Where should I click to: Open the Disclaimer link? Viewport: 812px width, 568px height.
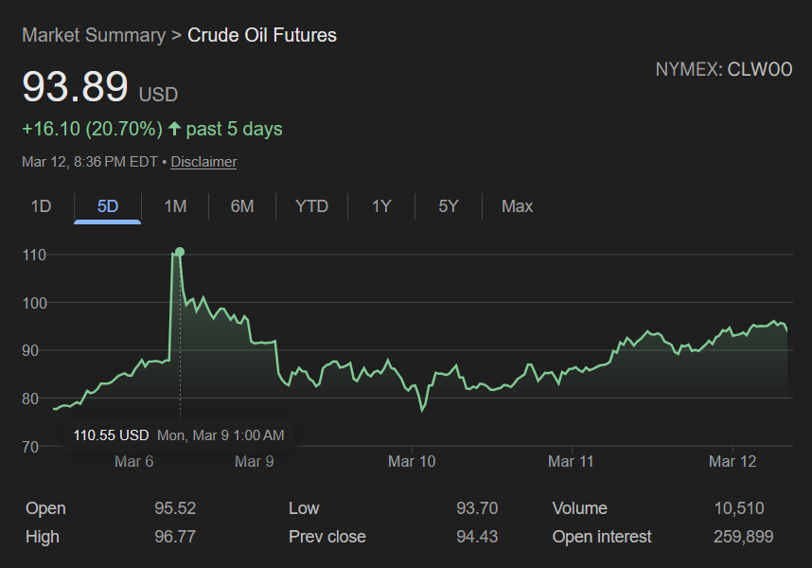click(x=203, y=162)
